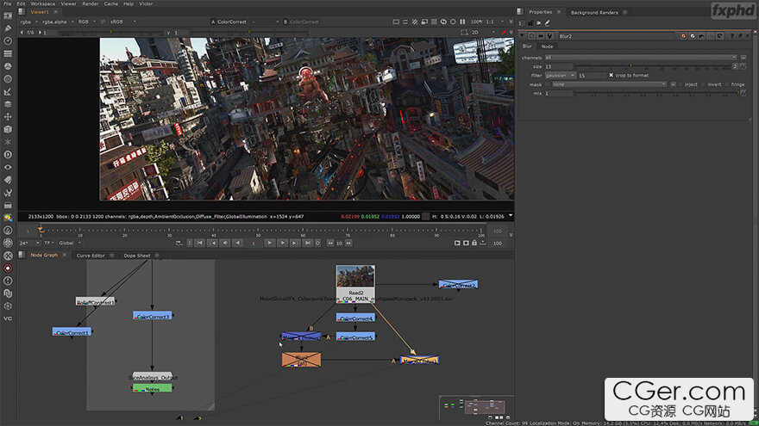Click the Image nodes toolbar icon
Viewport: 759px width, 426px height.
click(8, 16)
